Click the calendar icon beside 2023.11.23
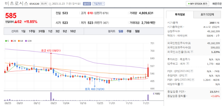The width and height of the screenshot is (222, 106). (50, 4)
